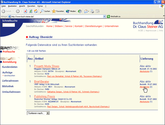The height and width of the screenshot is (125, 165).
Task: Open Abohistorie for Publishing Praxis
Action: coord(144,102)
